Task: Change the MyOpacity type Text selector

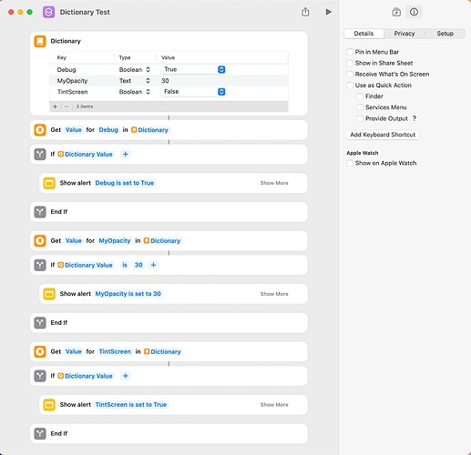Action: 135,81
